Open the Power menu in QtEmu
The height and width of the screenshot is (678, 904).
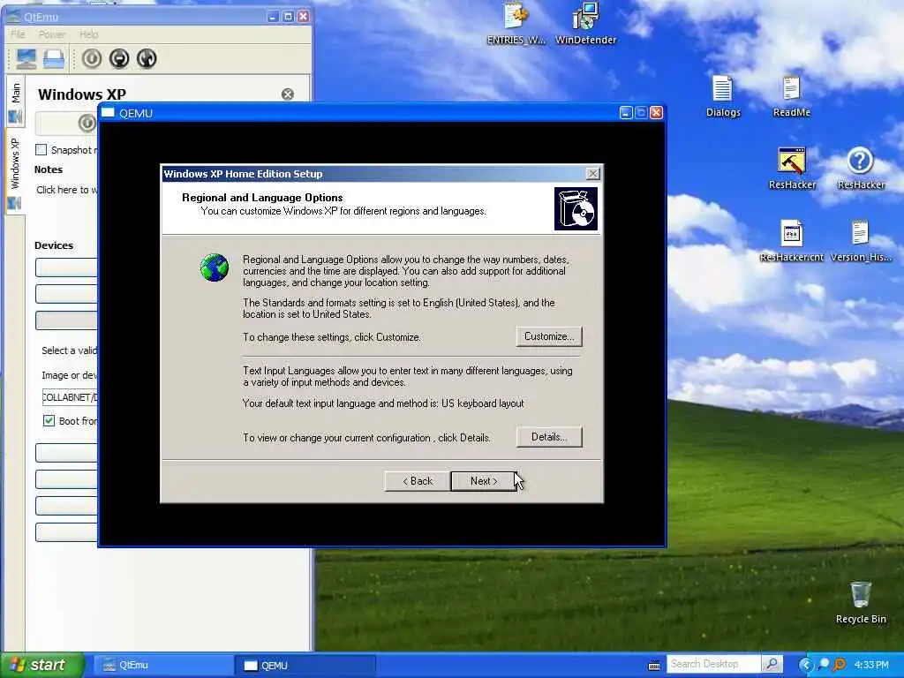click(x=52, y=34)
